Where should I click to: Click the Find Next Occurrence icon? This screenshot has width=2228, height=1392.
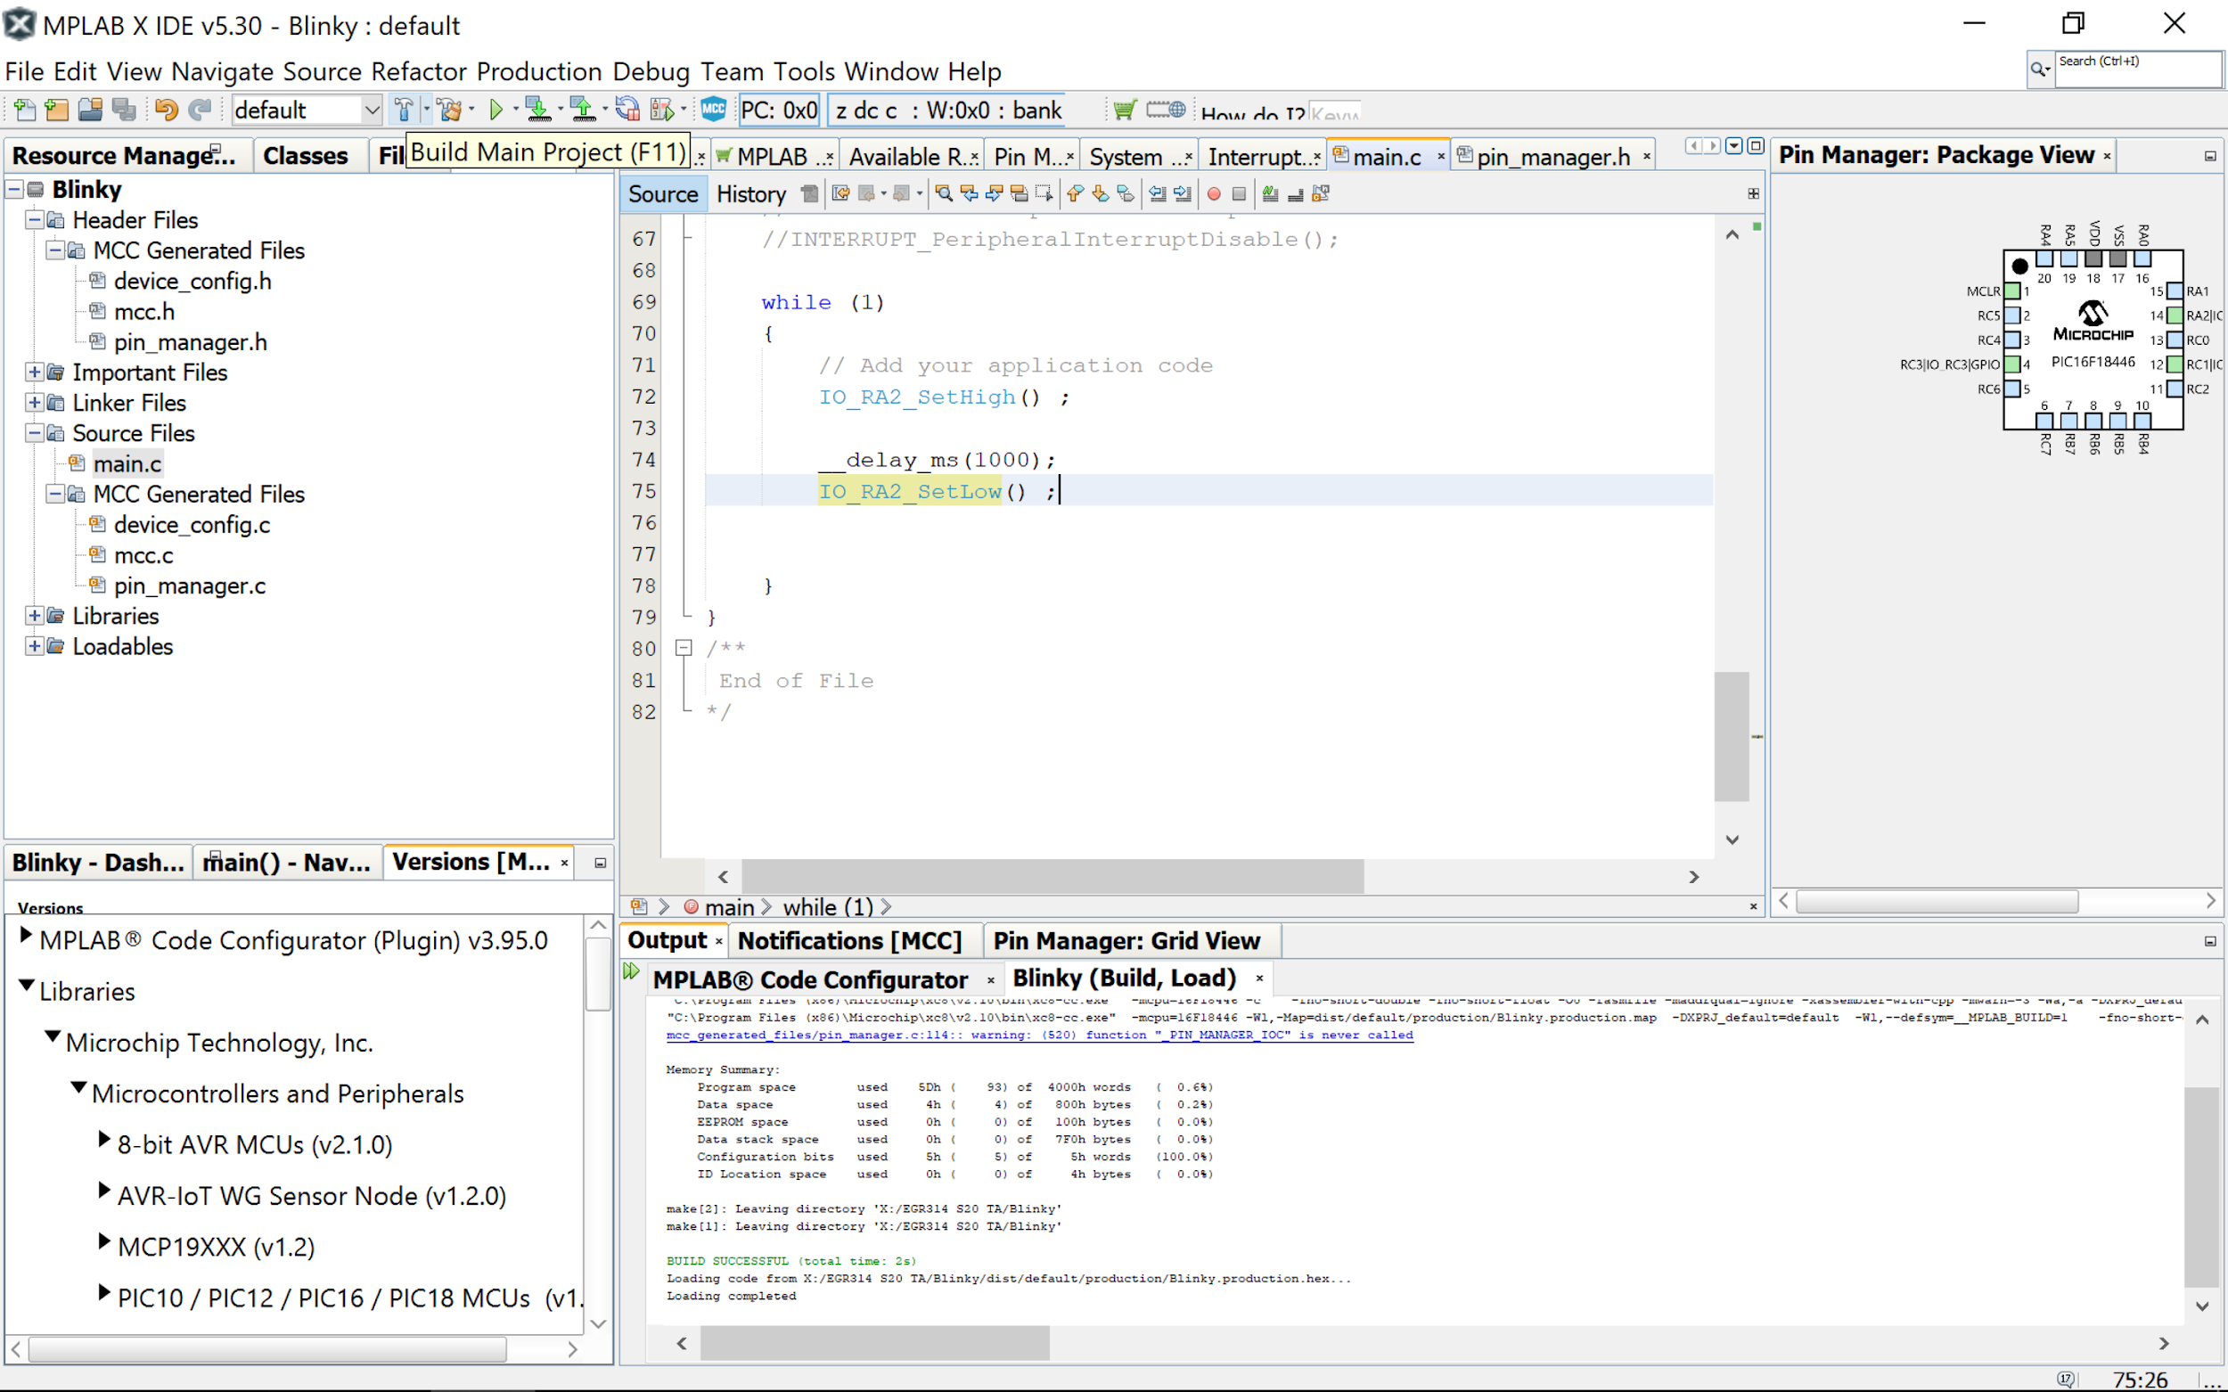click(995, 193)
